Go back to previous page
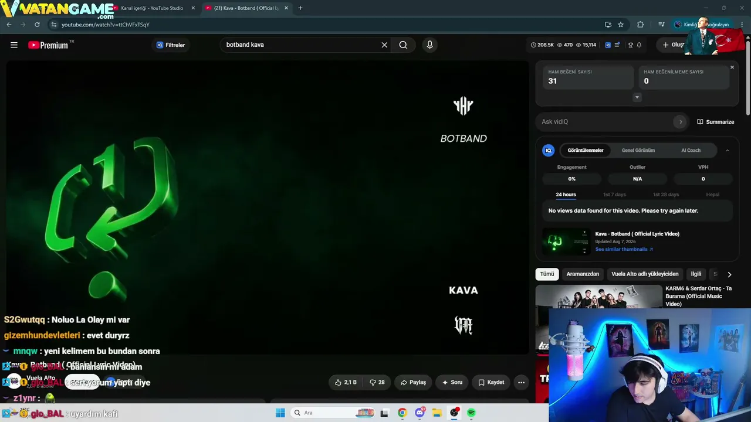This screenshot has height=422, width=751. point(9,25)
